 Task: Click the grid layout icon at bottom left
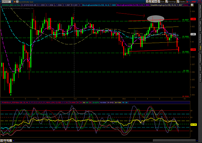click(2, 140)
